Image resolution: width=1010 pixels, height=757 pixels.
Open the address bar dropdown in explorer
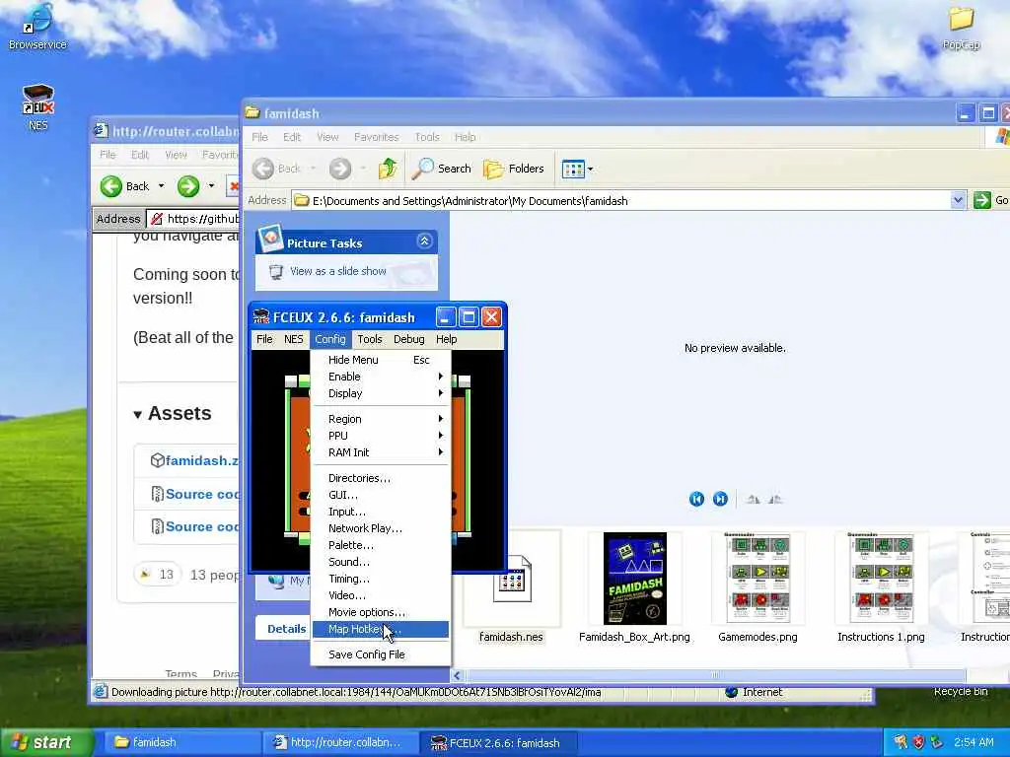958,200
